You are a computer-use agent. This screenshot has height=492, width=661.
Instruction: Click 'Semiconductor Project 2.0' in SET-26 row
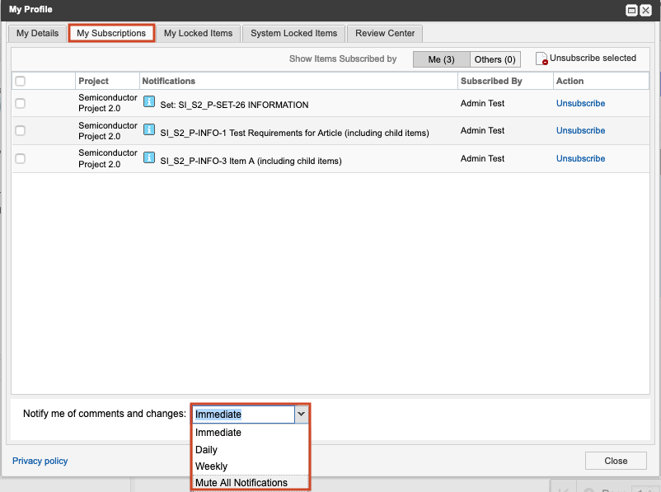[x=108, y=103]
